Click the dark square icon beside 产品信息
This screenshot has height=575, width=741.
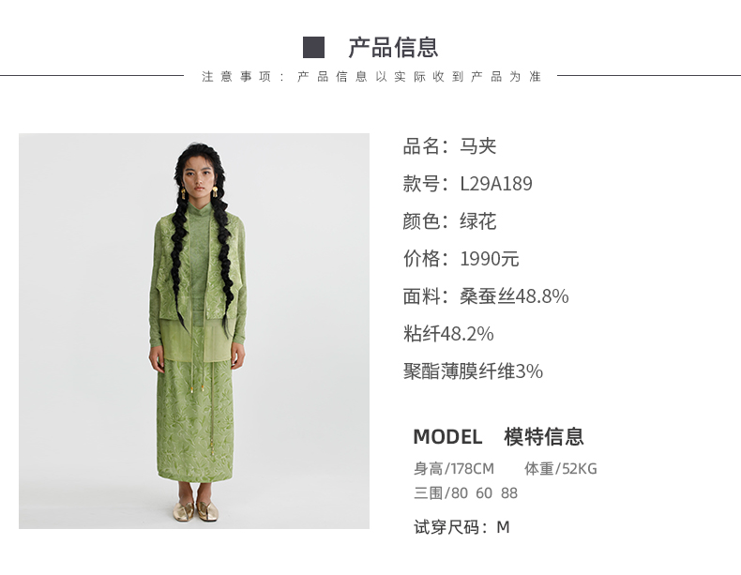click(x=313, y=48)
